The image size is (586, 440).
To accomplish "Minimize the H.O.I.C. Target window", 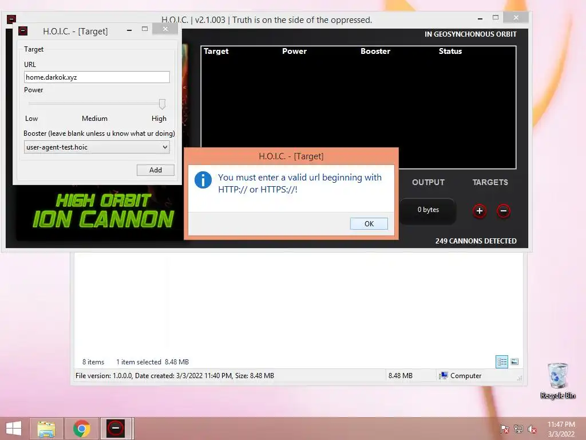I will click(129, 30).
